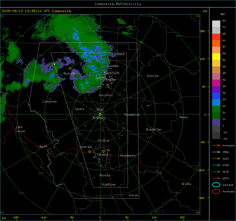Click the red forecast arrow in legend
The height and width of the screenshot is (221, 236).
[216, 145]
